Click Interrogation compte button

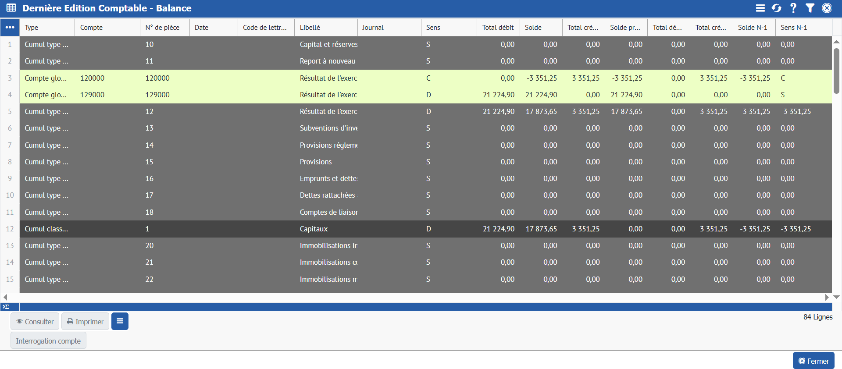[48, 341]
